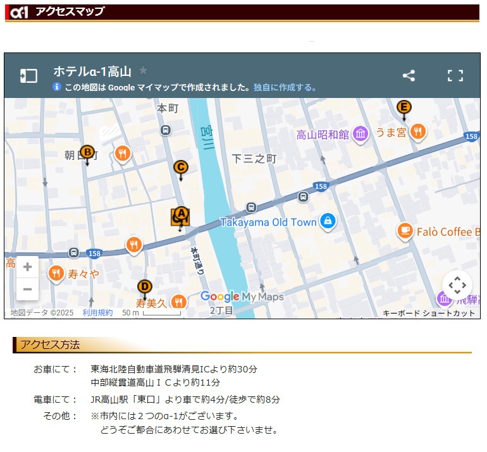Click the map pan camera control
The height and width of the screenshot is (452, 487).
click(457, 285)
